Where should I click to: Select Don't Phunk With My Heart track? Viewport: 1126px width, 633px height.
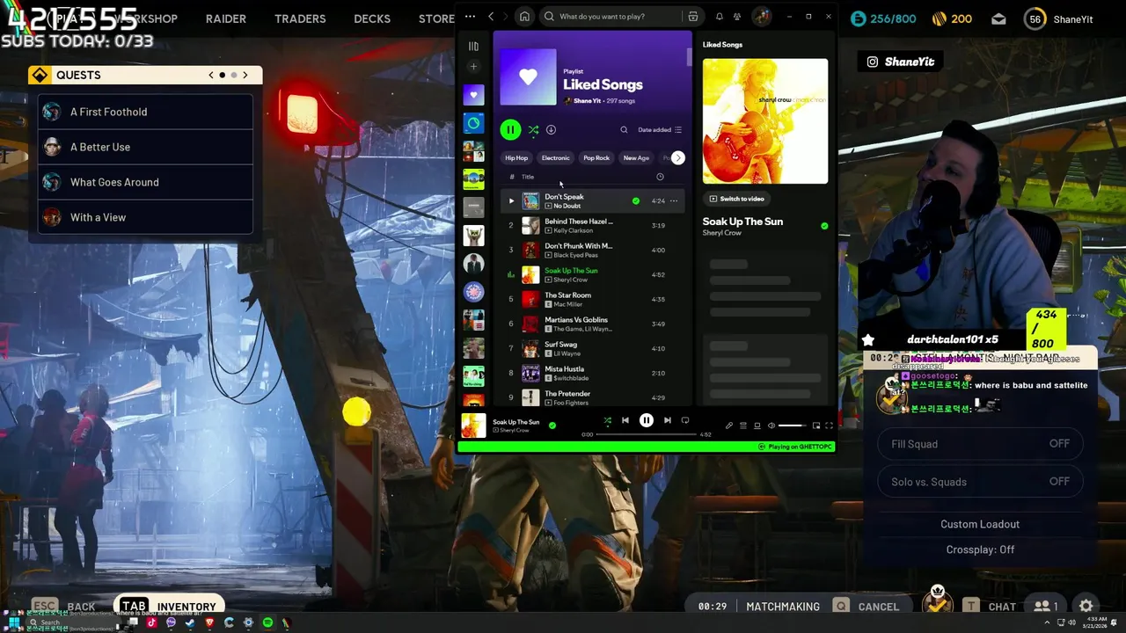pos(593,250)
